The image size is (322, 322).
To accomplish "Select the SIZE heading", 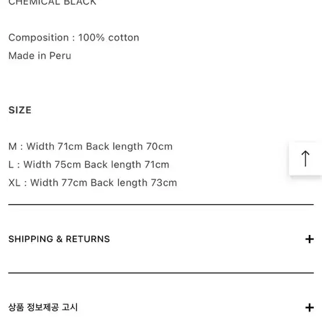I will (20, 110).
